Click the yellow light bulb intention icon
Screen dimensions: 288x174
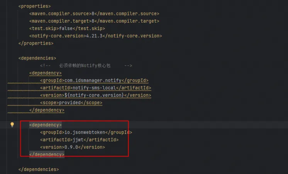click(12, 124)
